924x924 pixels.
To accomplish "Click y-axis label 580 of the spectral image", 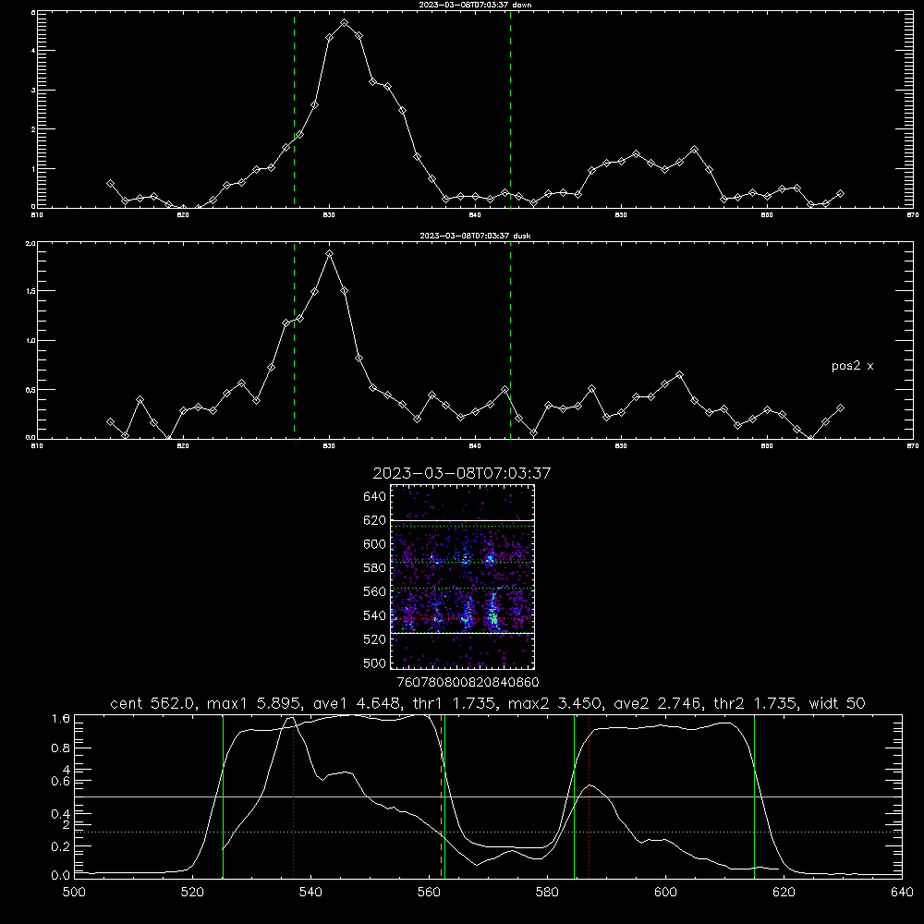I will click(375, 568).
